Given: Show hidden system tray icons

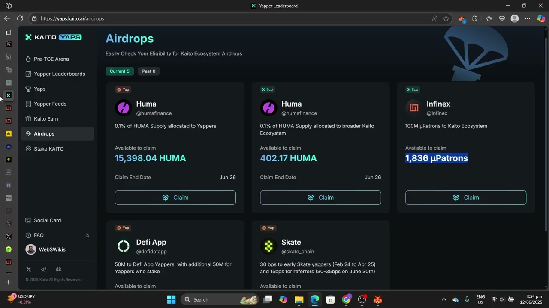Looking at the screenshot, I should pos(443,299).
